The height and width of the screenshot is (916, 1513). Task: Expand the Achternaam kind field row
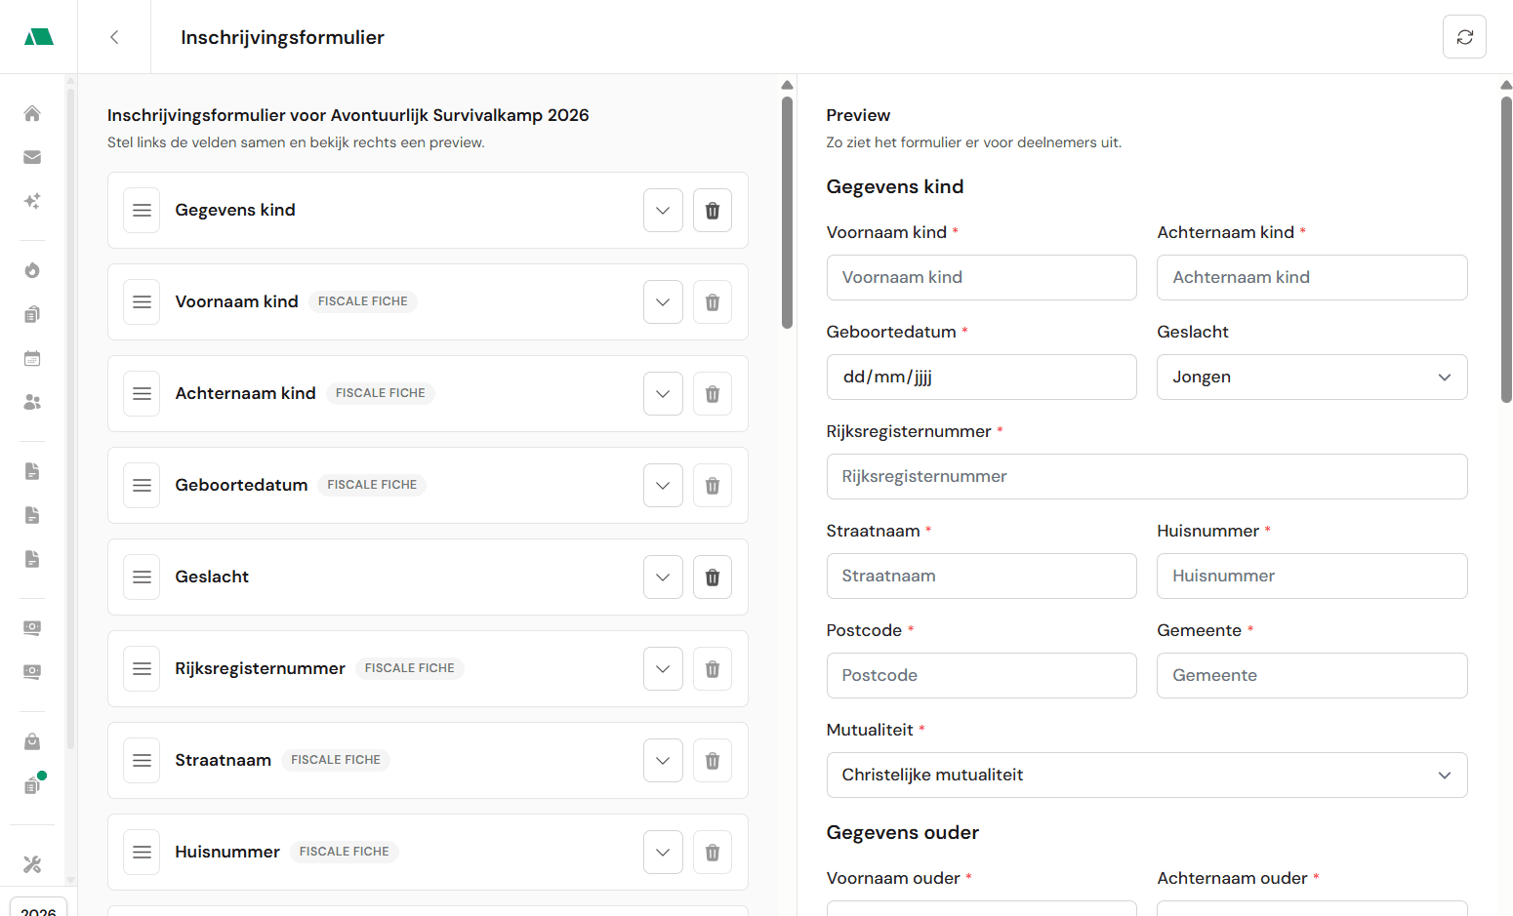(x=663, y=394)
